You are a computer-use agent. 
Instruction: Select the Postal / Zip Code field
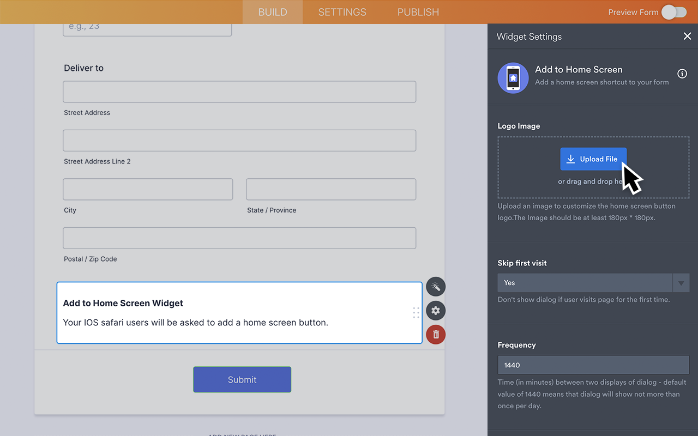click(x=239, y=238)
